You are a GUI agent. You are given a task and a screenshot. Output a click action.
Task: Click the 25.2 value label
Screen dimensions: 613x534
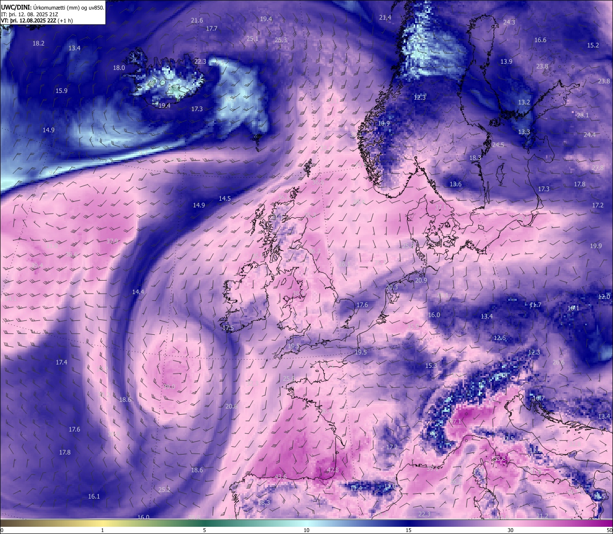pyautogui.click(x=164, y=490)
